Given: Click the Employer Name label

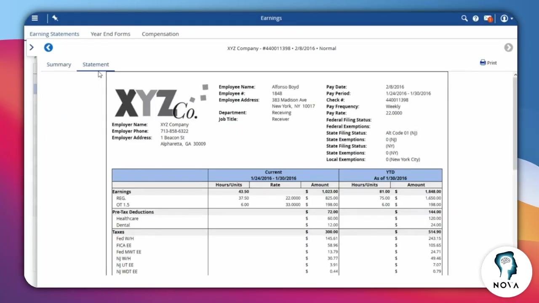Looking at the screenshot, I should [130, 125].
